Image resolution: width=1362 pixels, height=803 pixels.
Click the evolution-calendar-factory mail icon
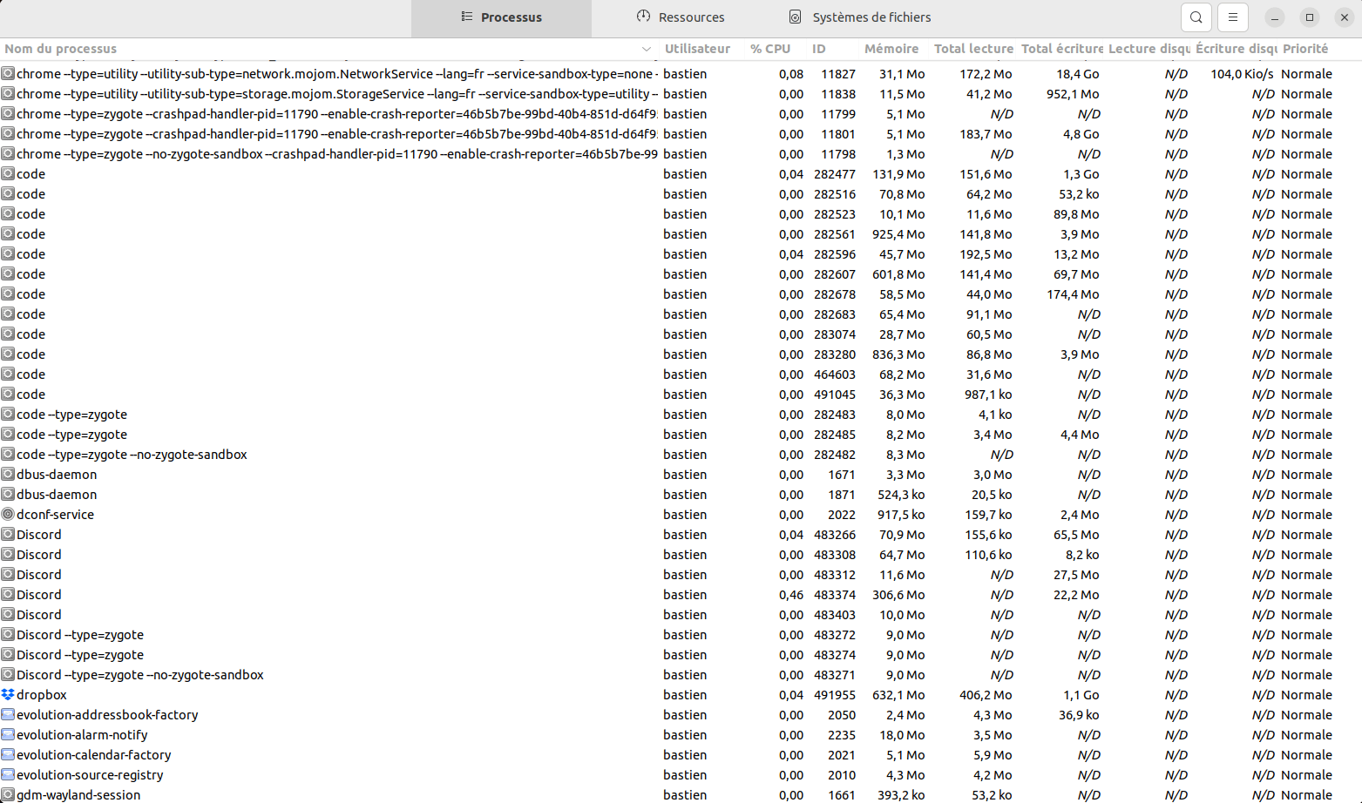[8, 755]
